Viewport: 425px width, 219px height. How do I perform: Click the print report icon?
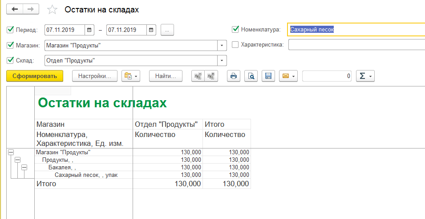tap(233, 76)
